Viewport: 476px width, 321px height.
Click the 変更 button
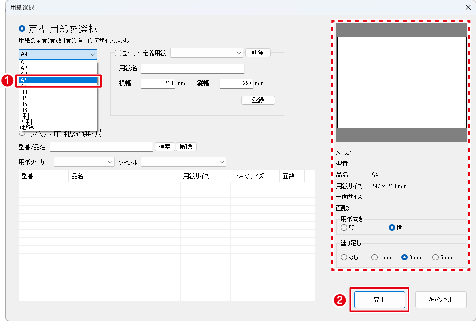click(380, 300)
